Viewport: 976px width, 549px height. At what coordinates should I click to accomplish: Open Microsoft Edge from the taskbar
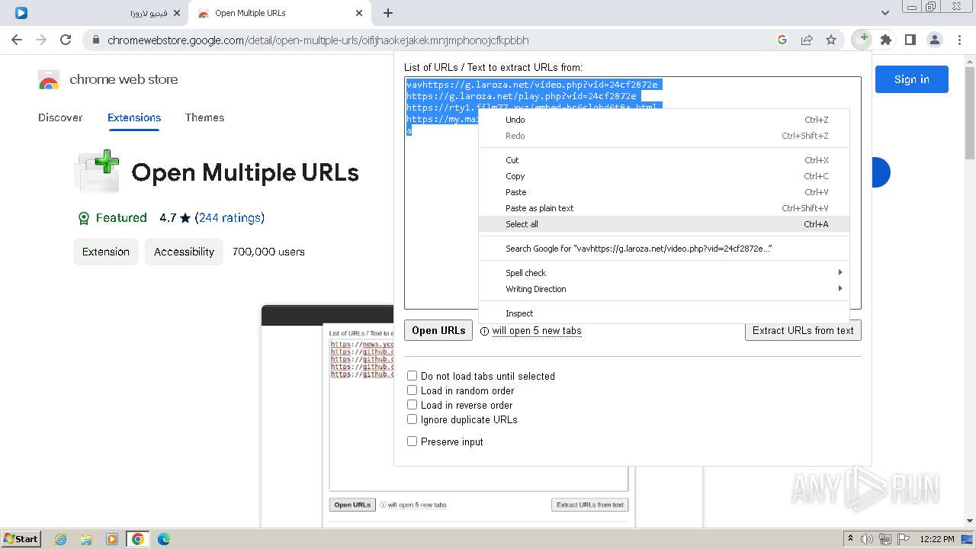click(163, 539)
